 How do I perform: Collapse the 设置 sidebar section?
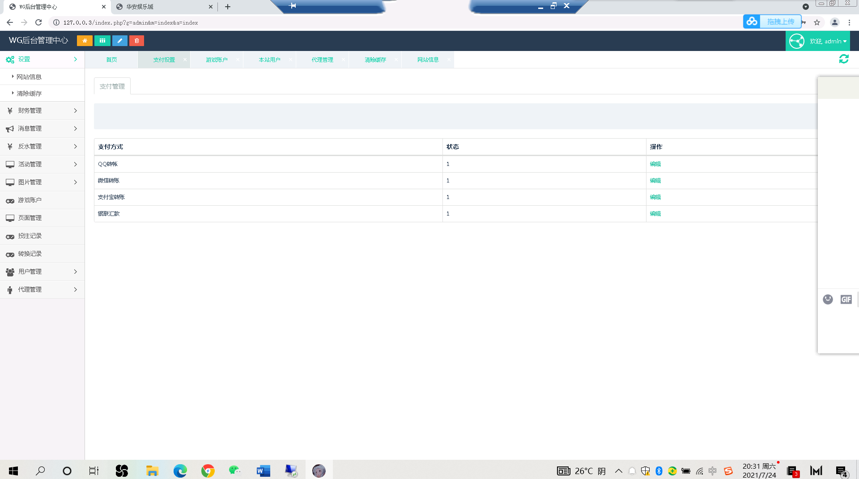coord(42,59)
